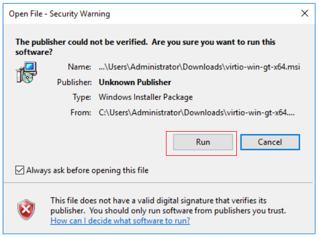
Task: Click the From path C:\Users\Administrator text
Action: 197,112
